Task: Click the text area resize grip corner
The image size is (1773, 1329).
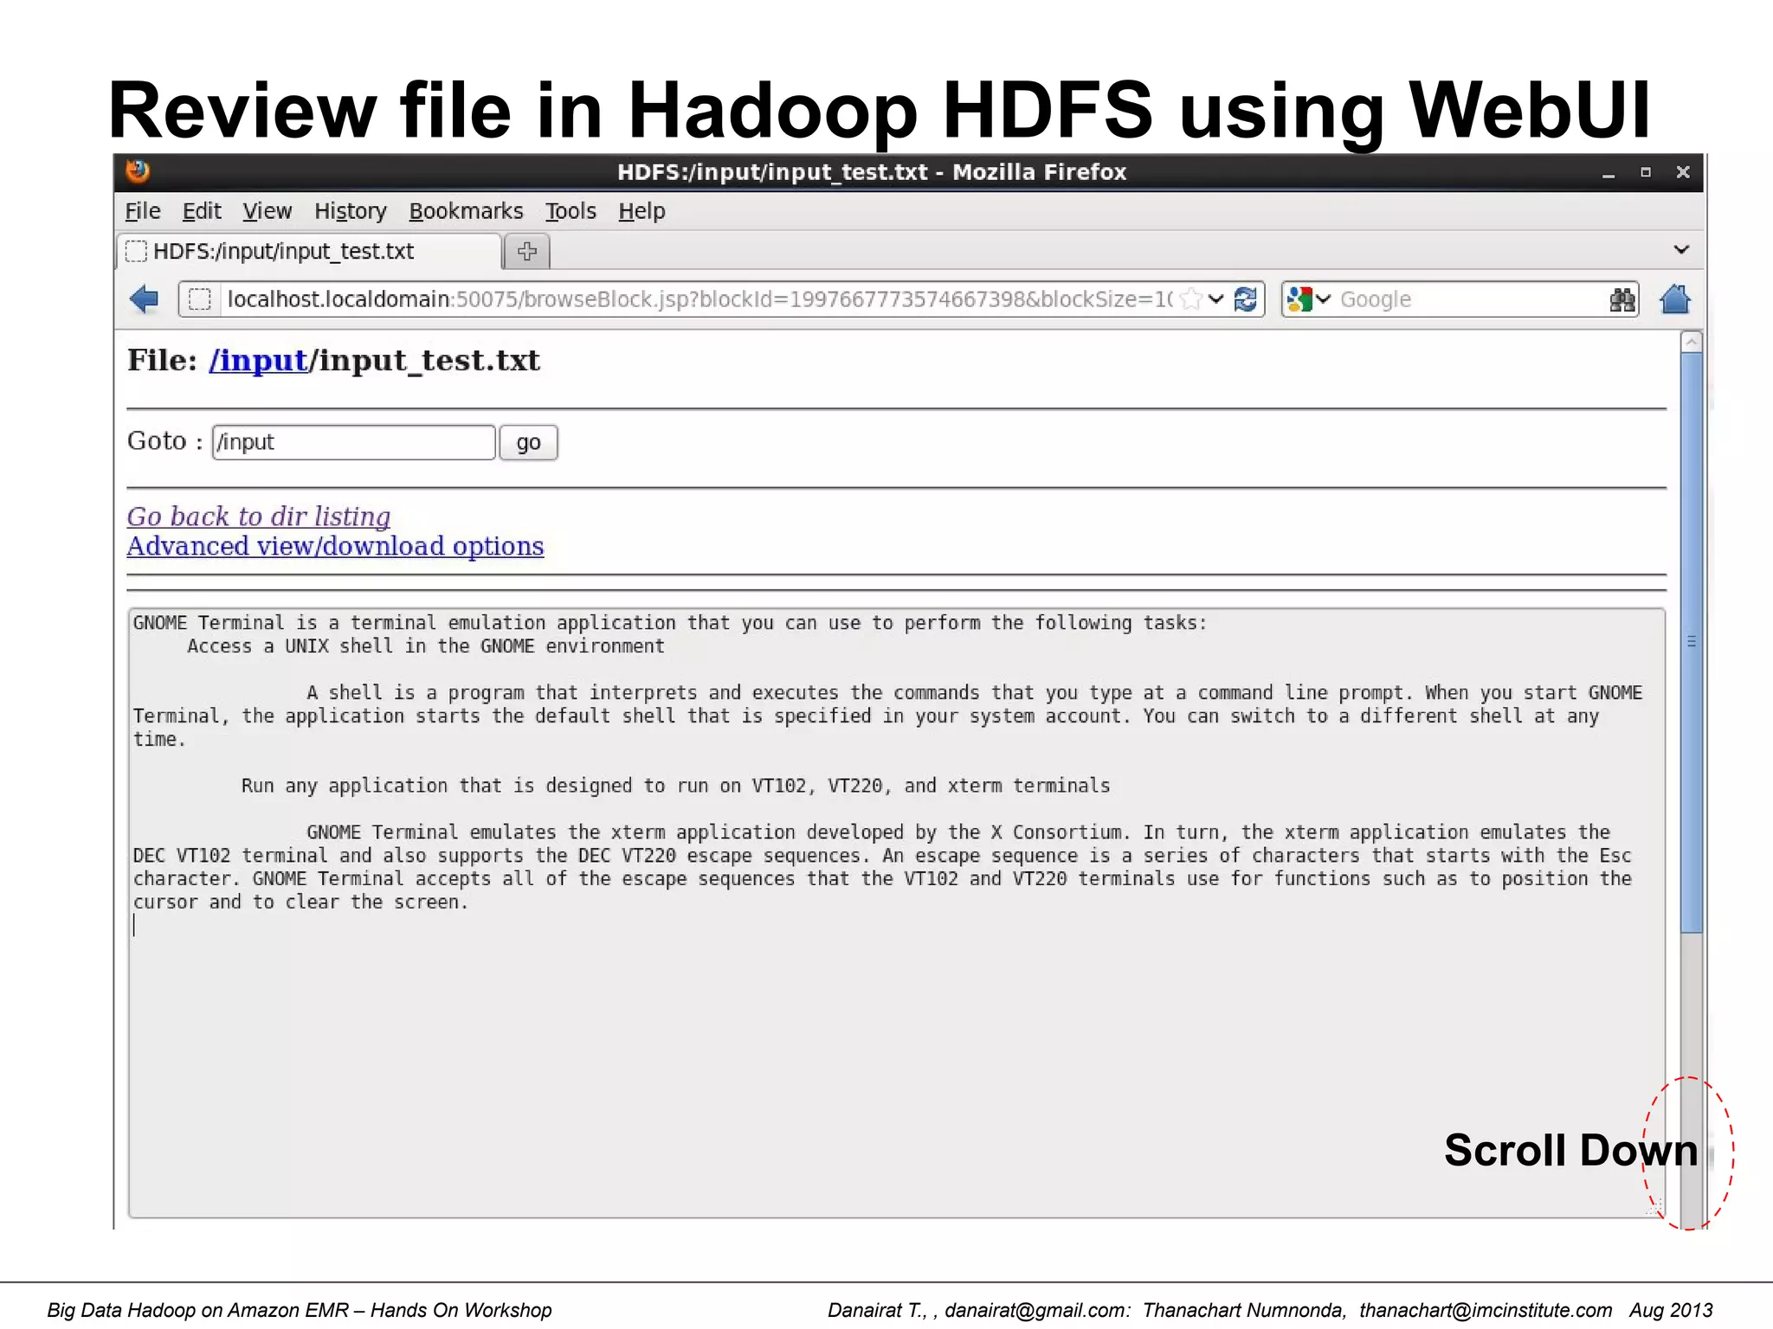Action: click(1654, 1206)
